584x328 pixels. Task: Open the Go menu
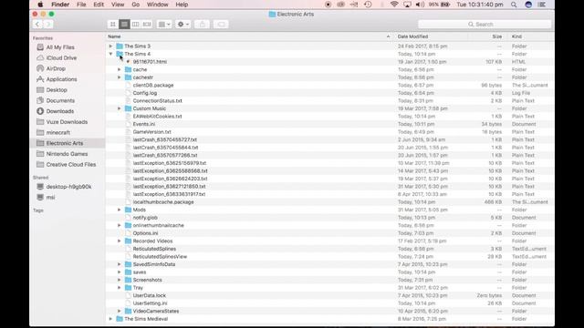coord(136,5)
